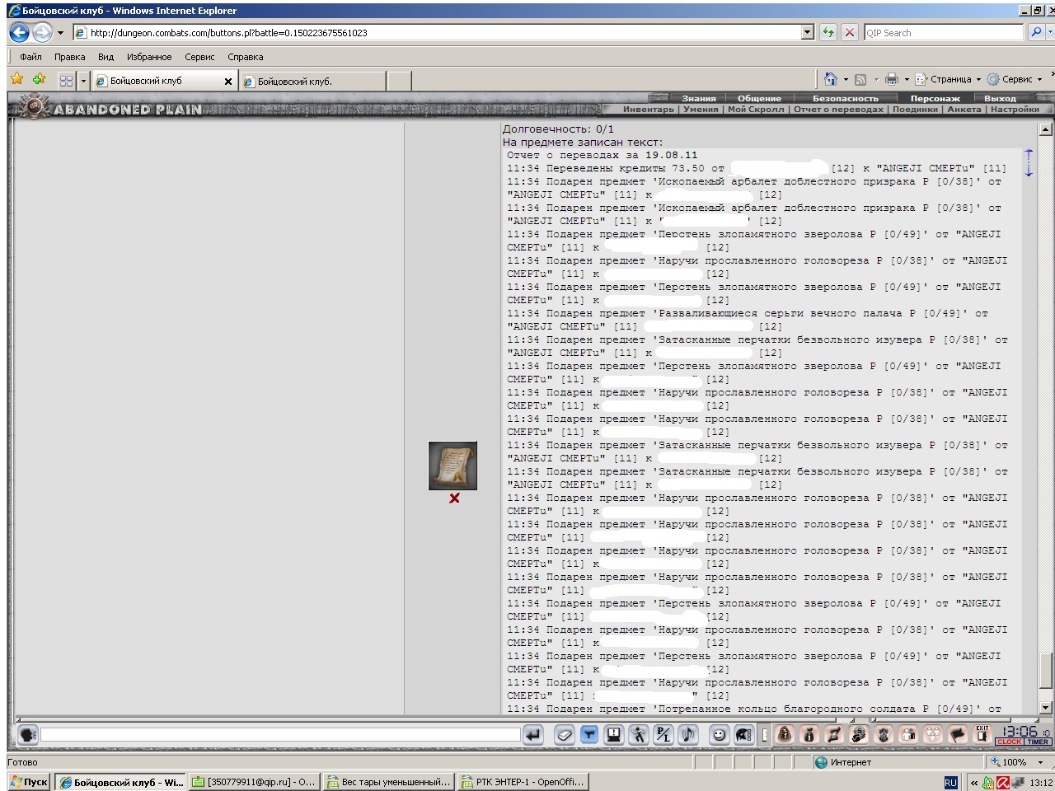Click the running figure icon
Viewport: 1055px width, 791px height.
(638, 734)
